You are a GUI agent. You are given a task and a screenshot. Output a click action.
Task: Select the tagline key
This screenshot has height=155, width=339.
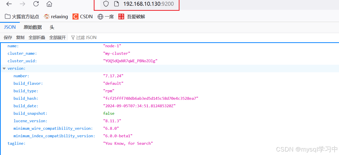coord(16,143)
